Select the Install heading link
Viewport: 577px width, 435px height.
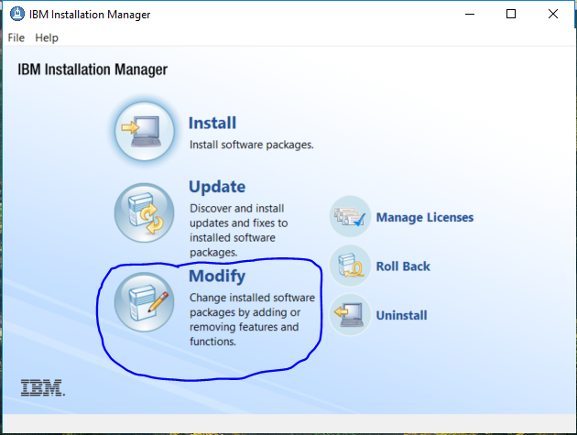(x=212, y=123)
